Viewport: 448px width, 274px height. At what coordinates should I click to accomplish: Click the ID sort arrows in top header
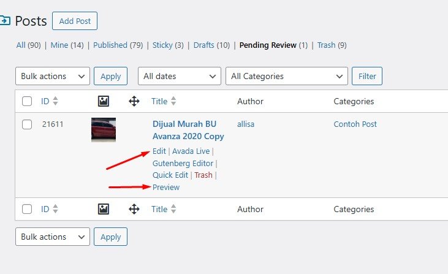tap(56, 101)
